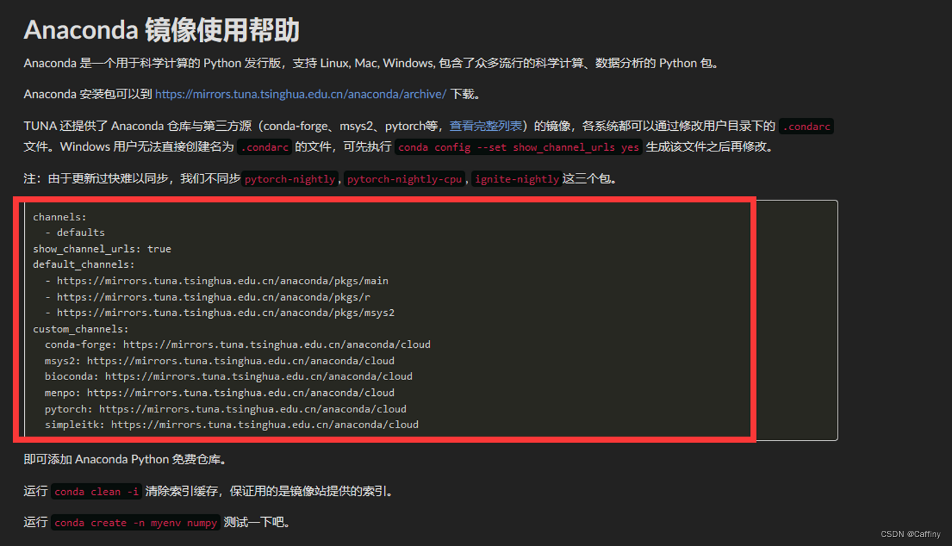Screen dimensions: 952x546
Task: Click the msys2: cloud channel line
Action: coord(220,361)
